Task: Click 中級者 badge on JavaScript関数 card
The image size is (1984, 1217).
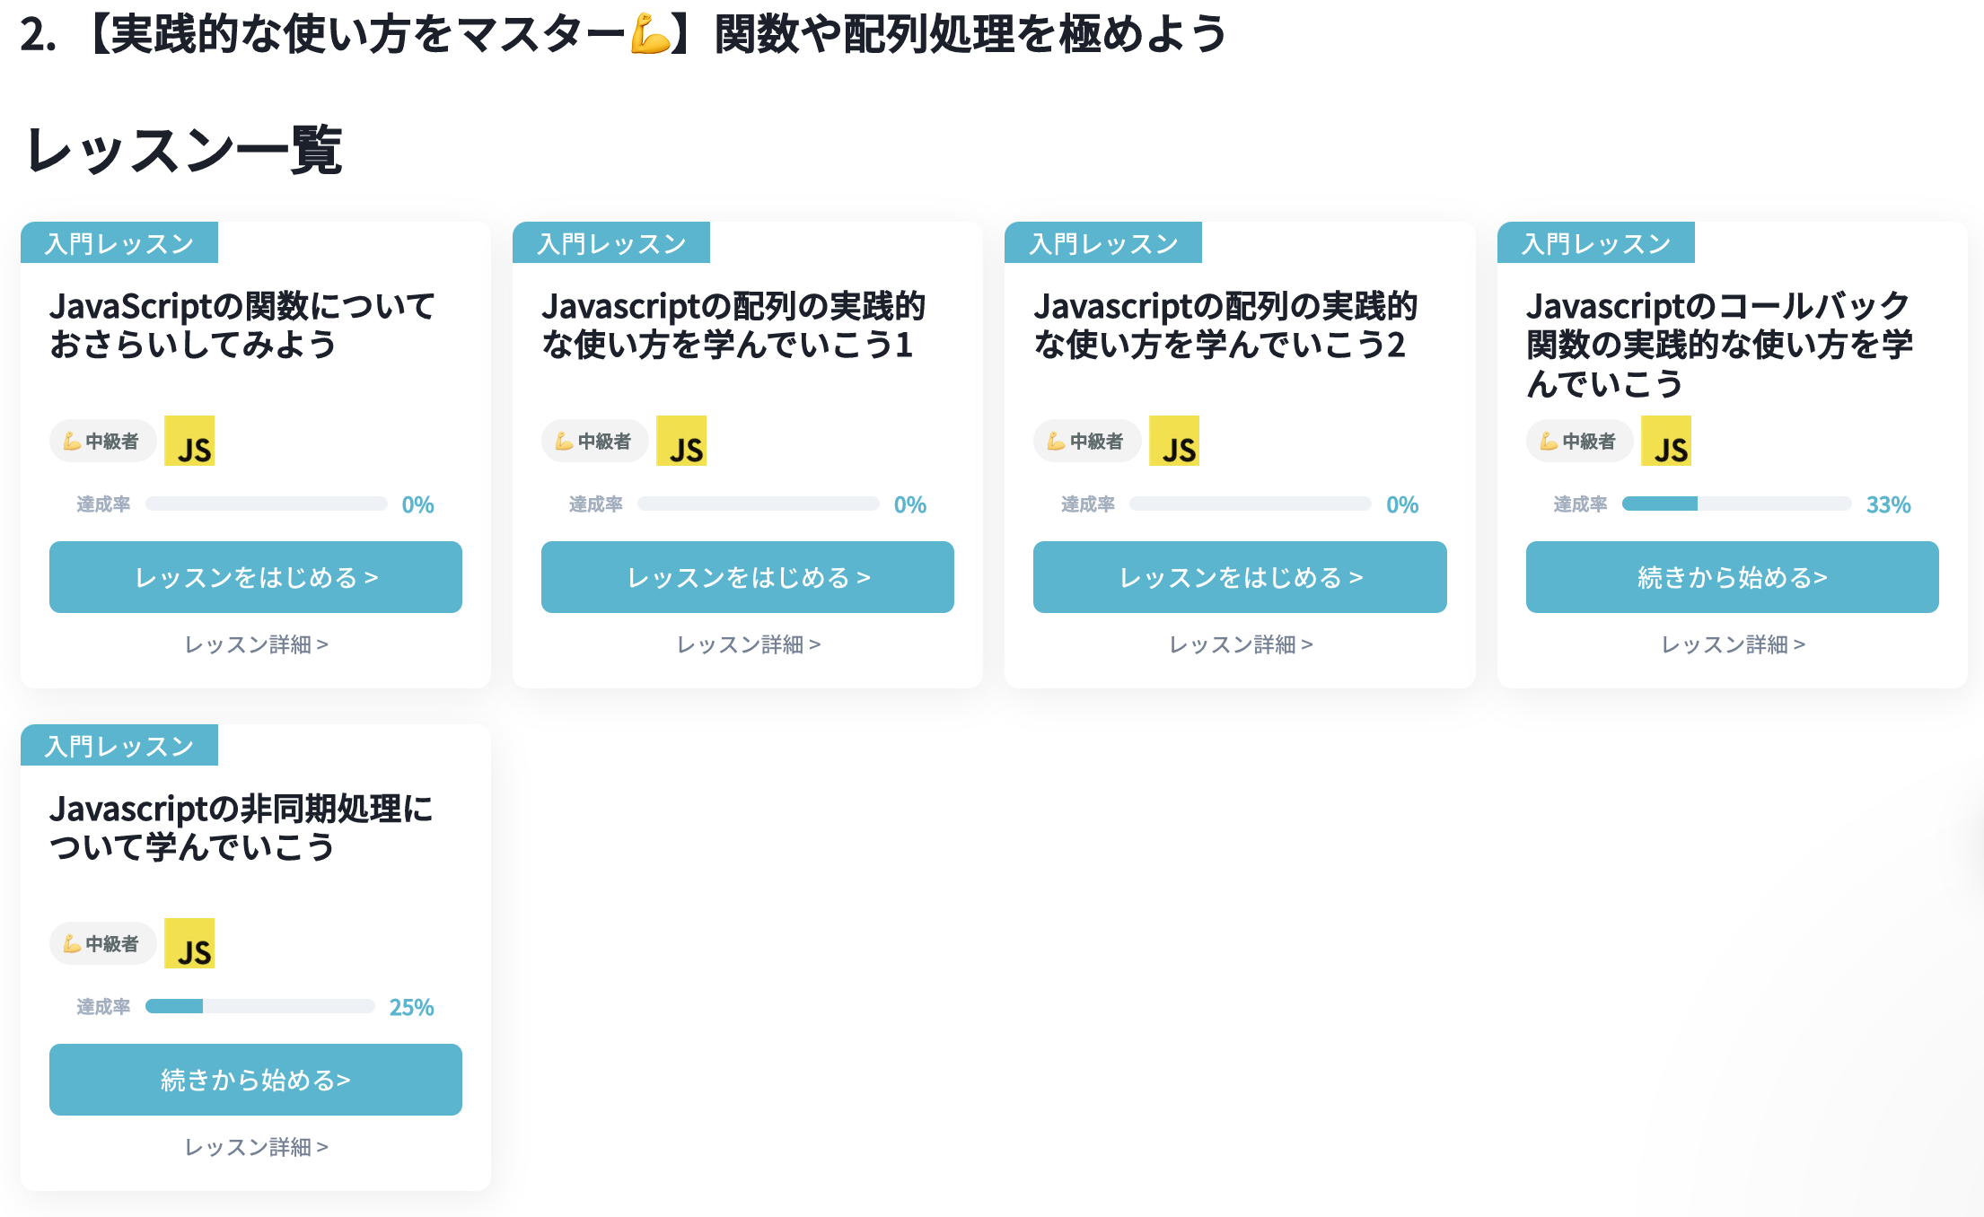Action: point(102,441)
